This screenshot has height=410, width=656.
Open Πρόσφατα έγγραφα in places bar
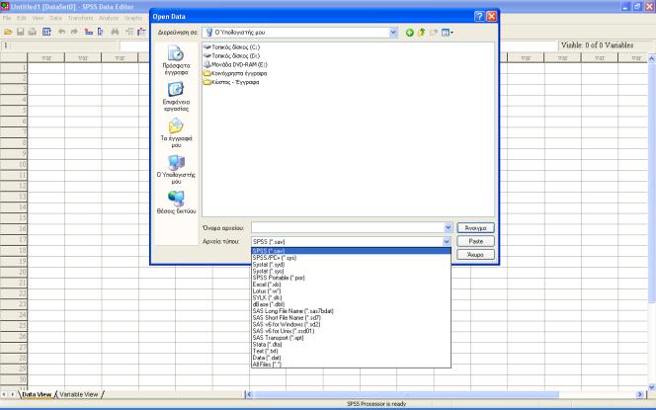click(x=176, y=60)
